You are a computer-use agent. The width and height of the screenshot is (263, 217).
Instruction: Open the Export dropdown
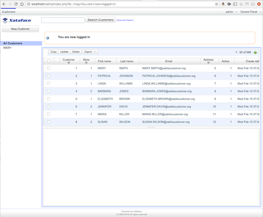[x=90, y=52]
